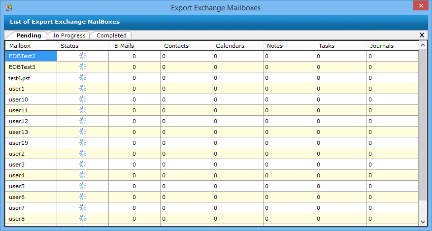
Task: Click the Tasks column header
Action: click(341, 46)
